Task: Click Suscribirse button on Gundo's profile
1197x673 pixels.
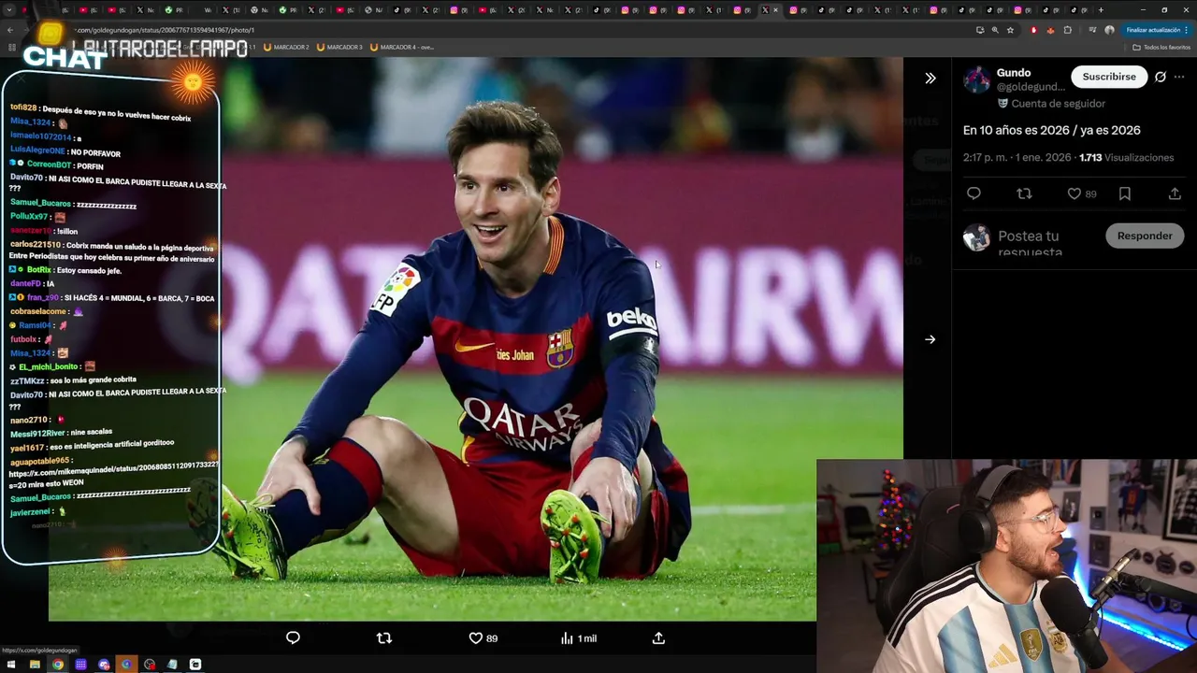Action: 1109,77
